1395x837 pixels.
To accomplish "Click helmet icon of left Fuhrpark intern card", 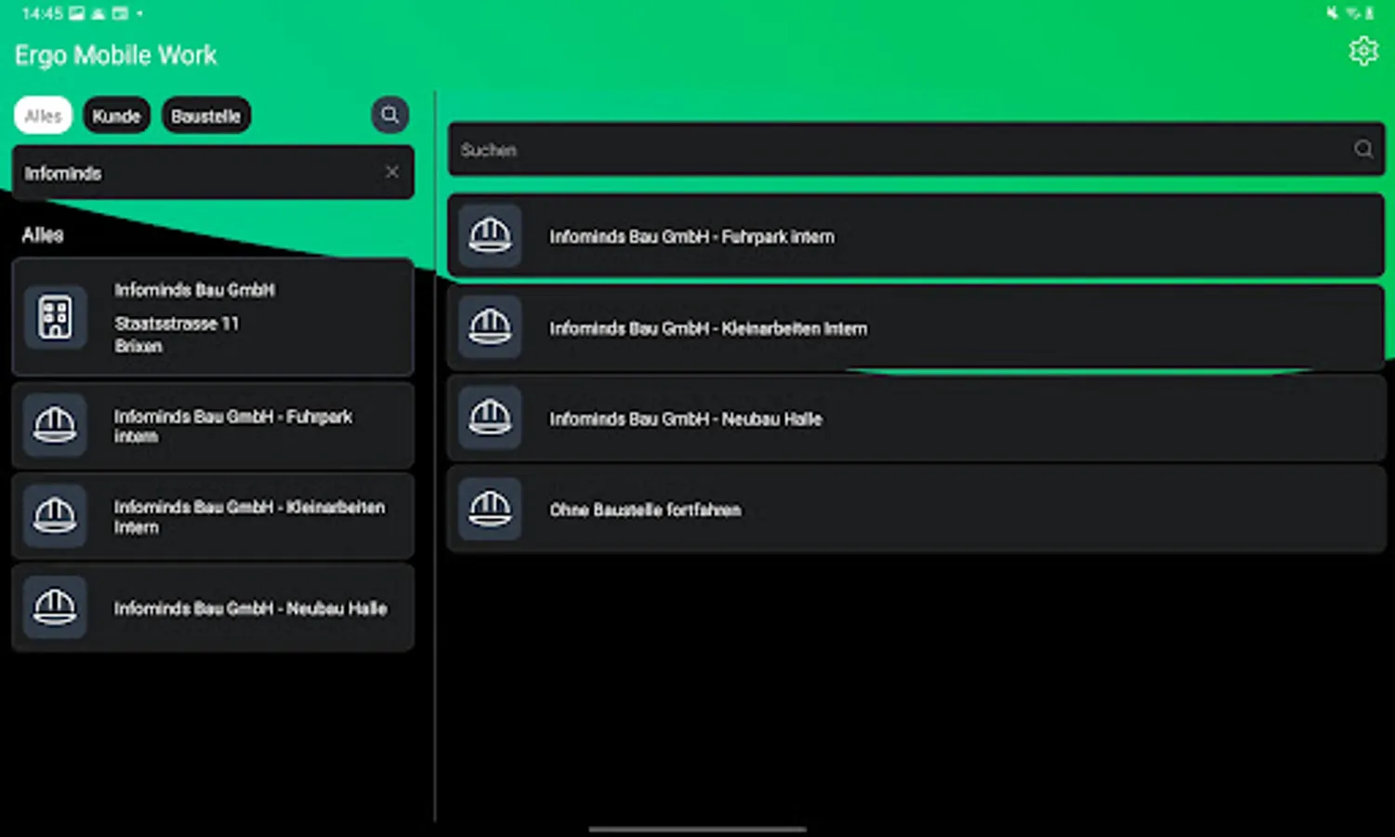I will click(55, 425).
